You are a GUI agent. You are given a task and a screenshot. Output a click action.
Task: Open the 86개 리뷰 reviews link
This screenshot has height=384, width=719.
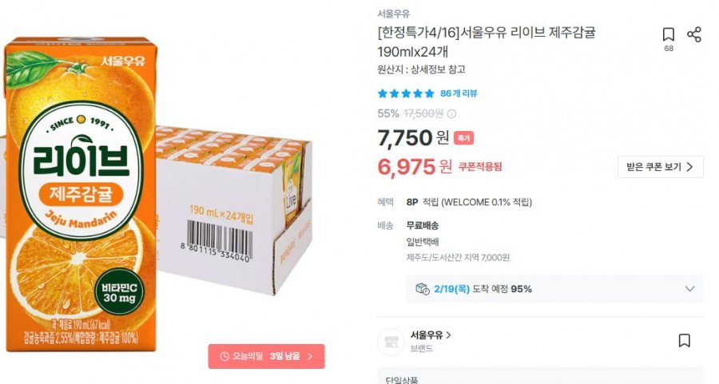(459, 93)
